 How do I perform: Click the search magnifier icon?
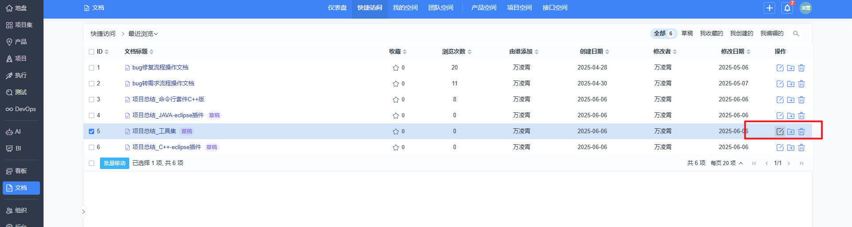pos(796,34)
